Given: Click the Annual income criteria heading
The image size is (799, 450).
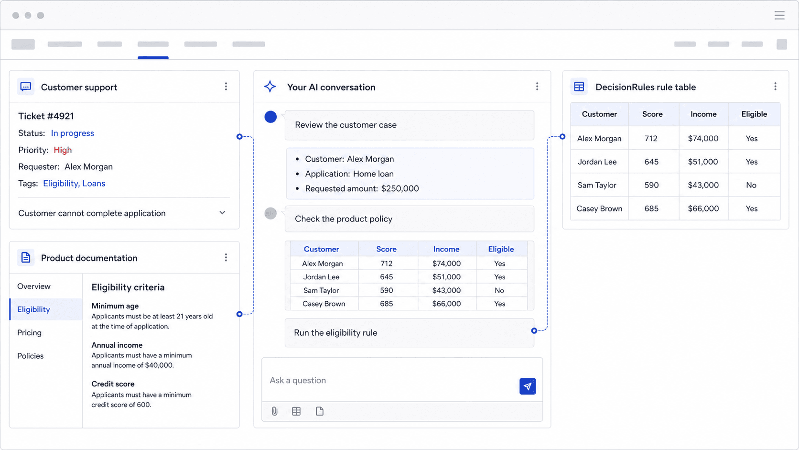Looking at the screenshot, I should (x=117, y=345).
